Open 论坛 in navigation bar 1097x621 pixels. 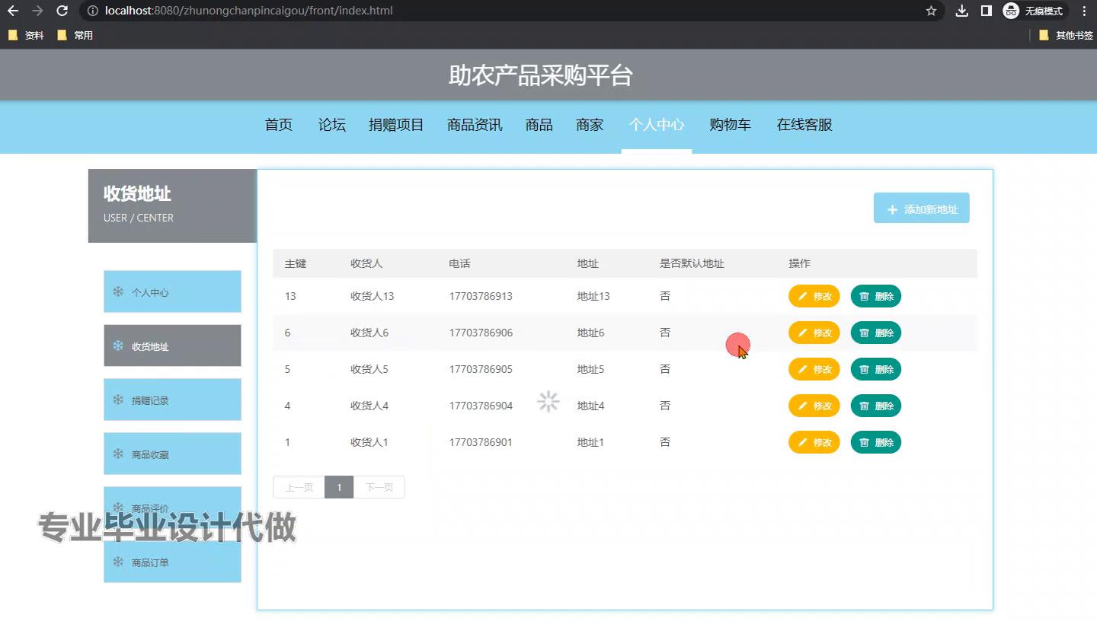332,125
